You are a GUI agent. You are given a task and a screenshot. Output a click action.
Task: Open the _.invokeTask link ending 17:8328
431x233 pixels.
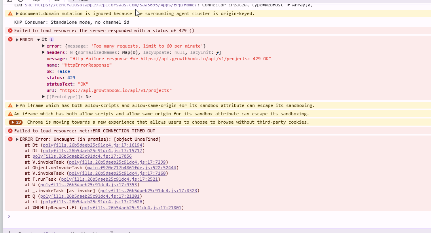click(x=149, y=191)
